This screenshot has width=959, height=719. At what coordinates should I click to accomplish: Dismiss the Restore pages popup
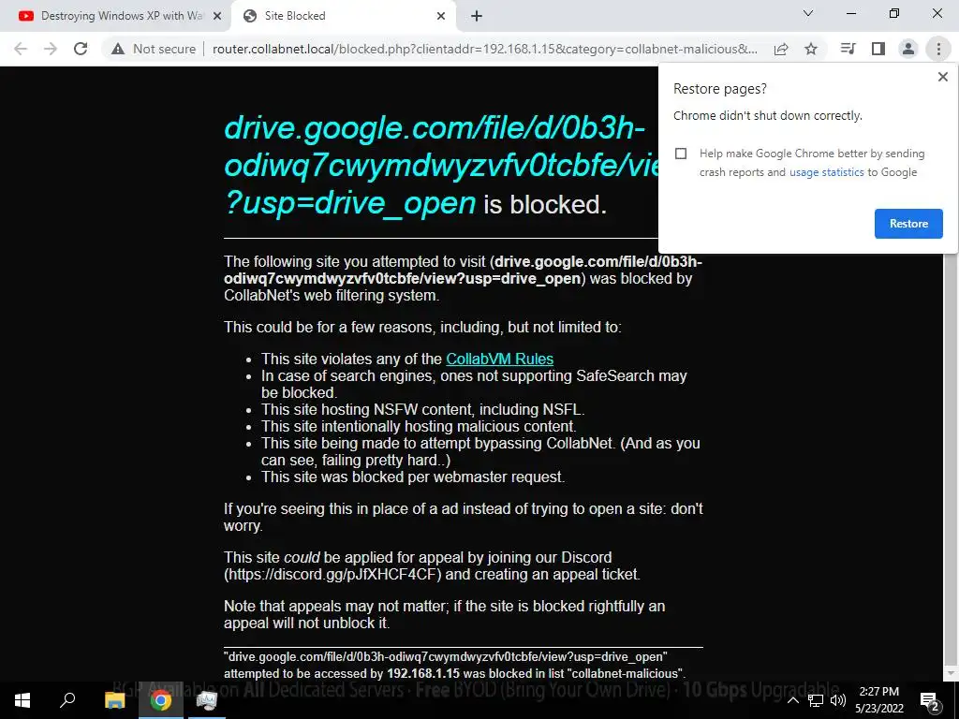tap(942, 77)
